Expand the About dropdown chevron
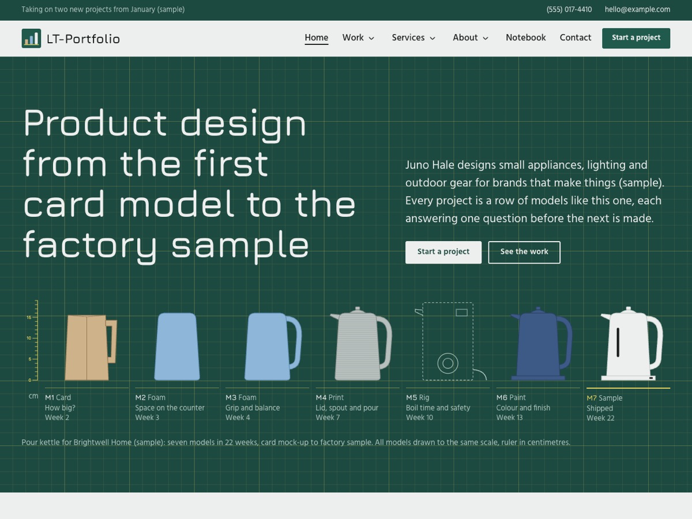Screen dimensions: 692x519 [486, 38]
